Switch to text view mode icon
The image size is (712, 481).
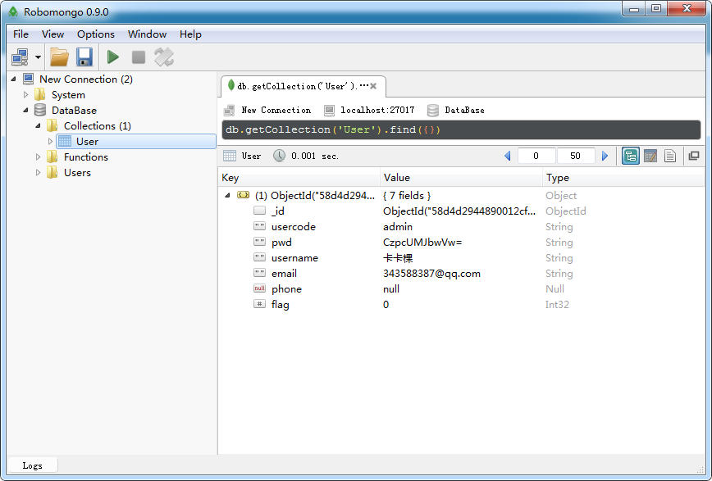(670, 156)
